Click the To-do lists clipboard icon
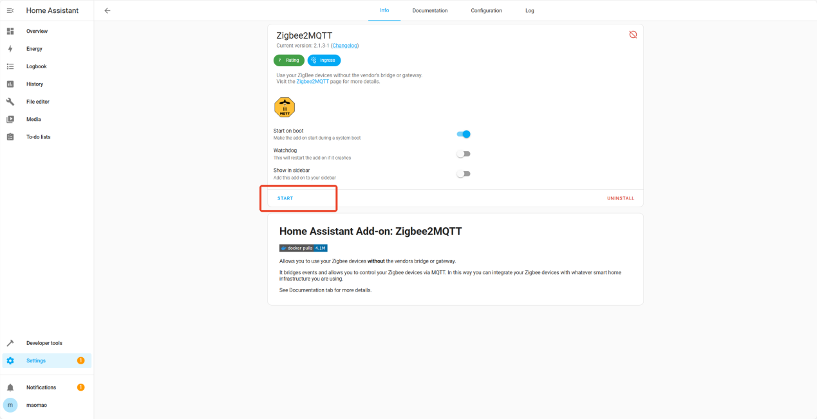817x419 pixels. click(x=10, y=137)
